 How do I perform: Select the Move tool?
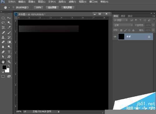click(x=9, y=18)
